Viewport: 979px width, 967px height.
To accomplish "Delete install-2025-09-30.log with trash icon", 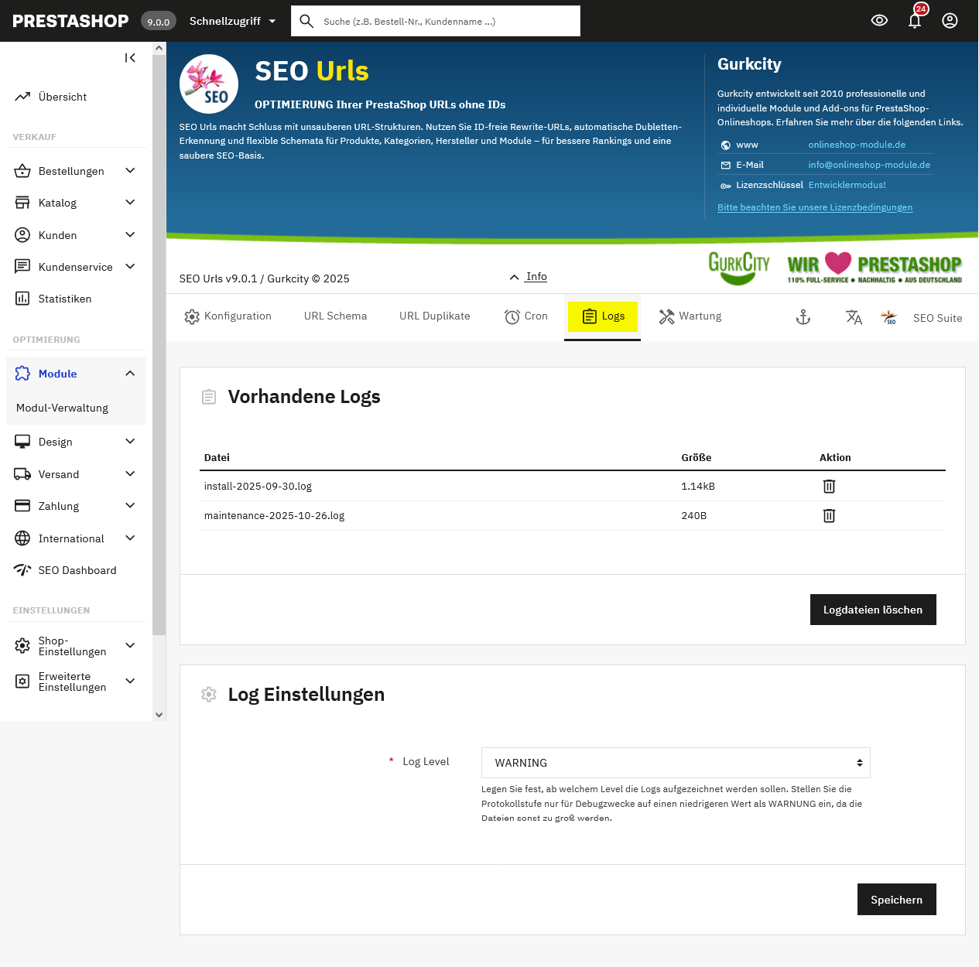I will point(829,486).
